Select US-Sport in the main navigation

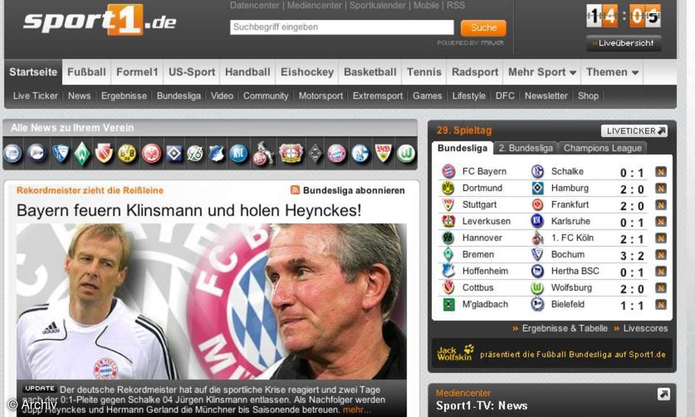click(192, 72)
